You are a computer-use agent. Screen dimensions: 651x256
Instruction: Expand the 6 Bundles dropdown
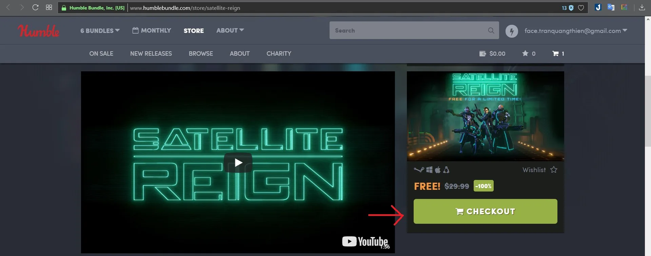click(x=100, y=31)
